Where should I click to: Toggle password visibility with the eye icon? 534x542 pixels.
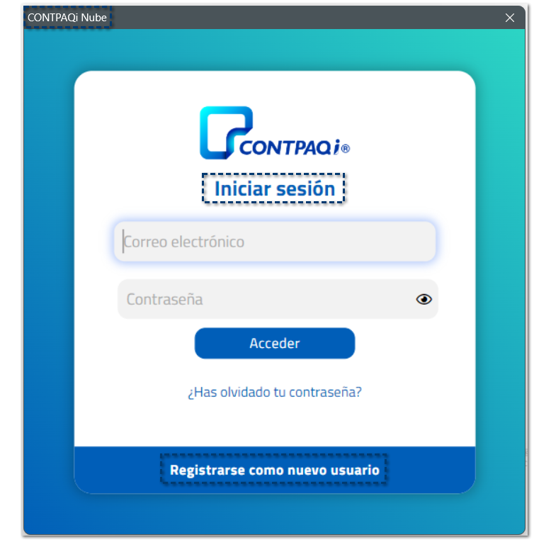tap(424, 299)
